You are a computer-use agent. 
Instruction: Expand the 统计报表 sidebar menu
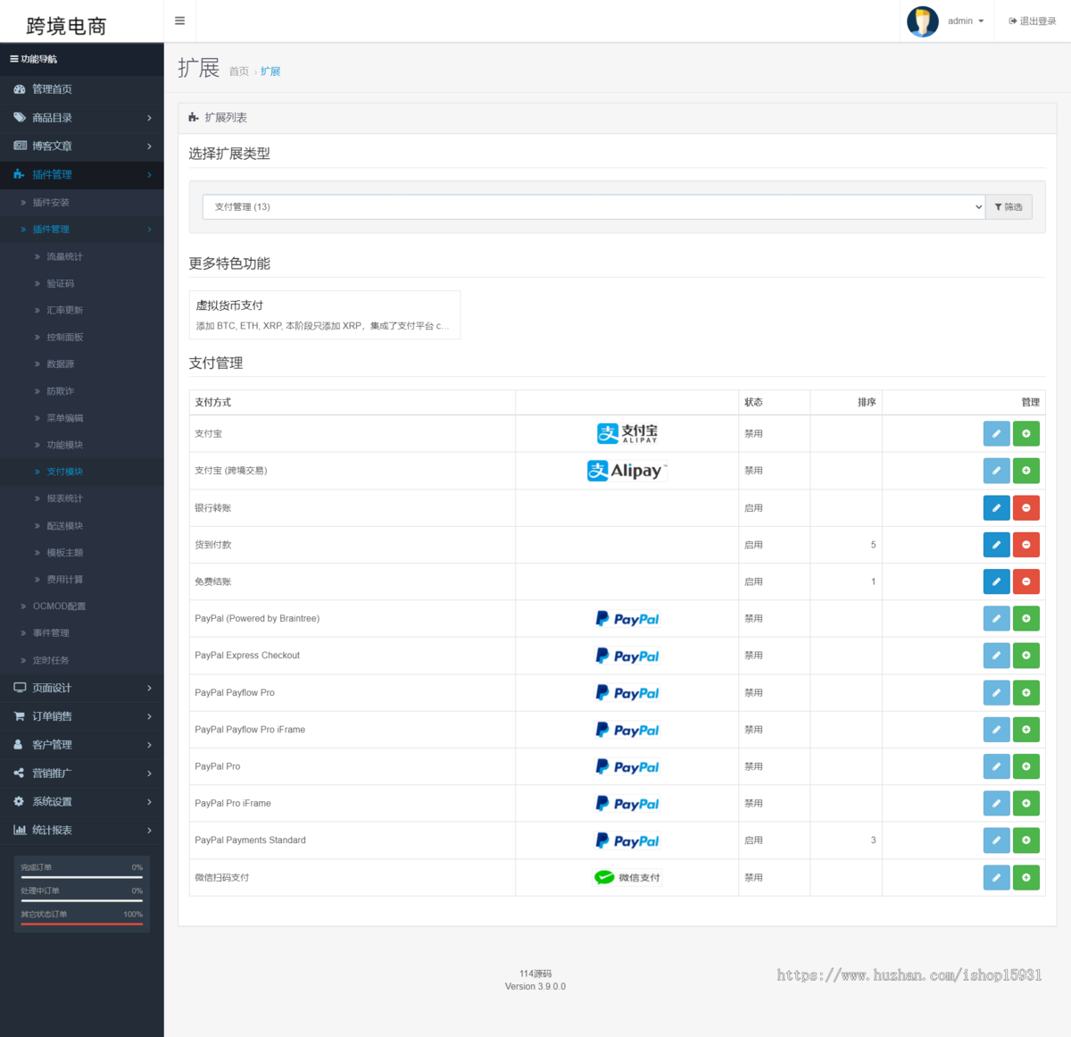[x=82, y=831]
